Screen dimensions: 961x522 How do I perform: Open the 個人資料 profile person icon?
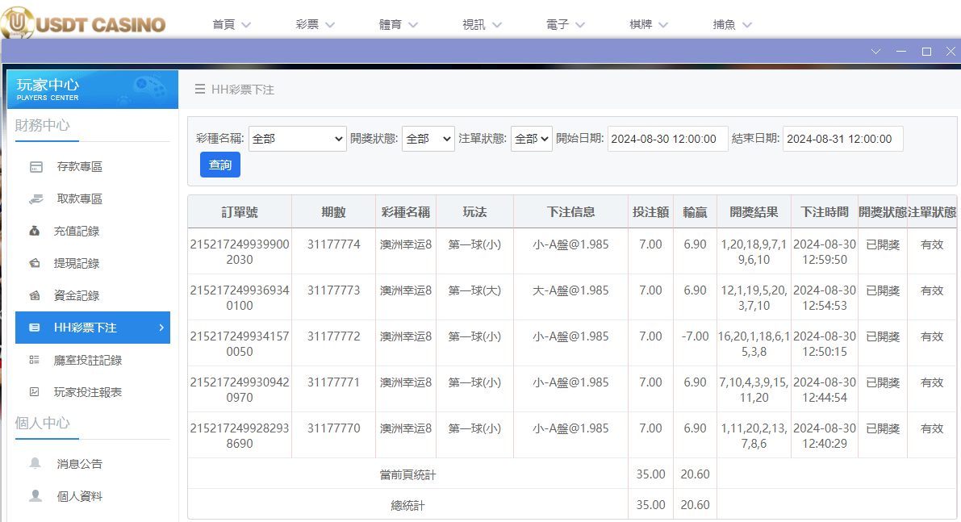pos(34,495)
